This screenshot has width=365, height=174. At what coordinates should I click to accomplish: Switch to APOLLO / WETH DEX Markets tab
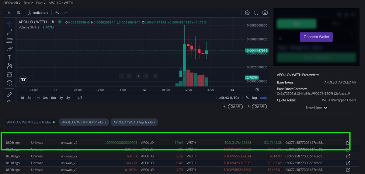(84, 122)
